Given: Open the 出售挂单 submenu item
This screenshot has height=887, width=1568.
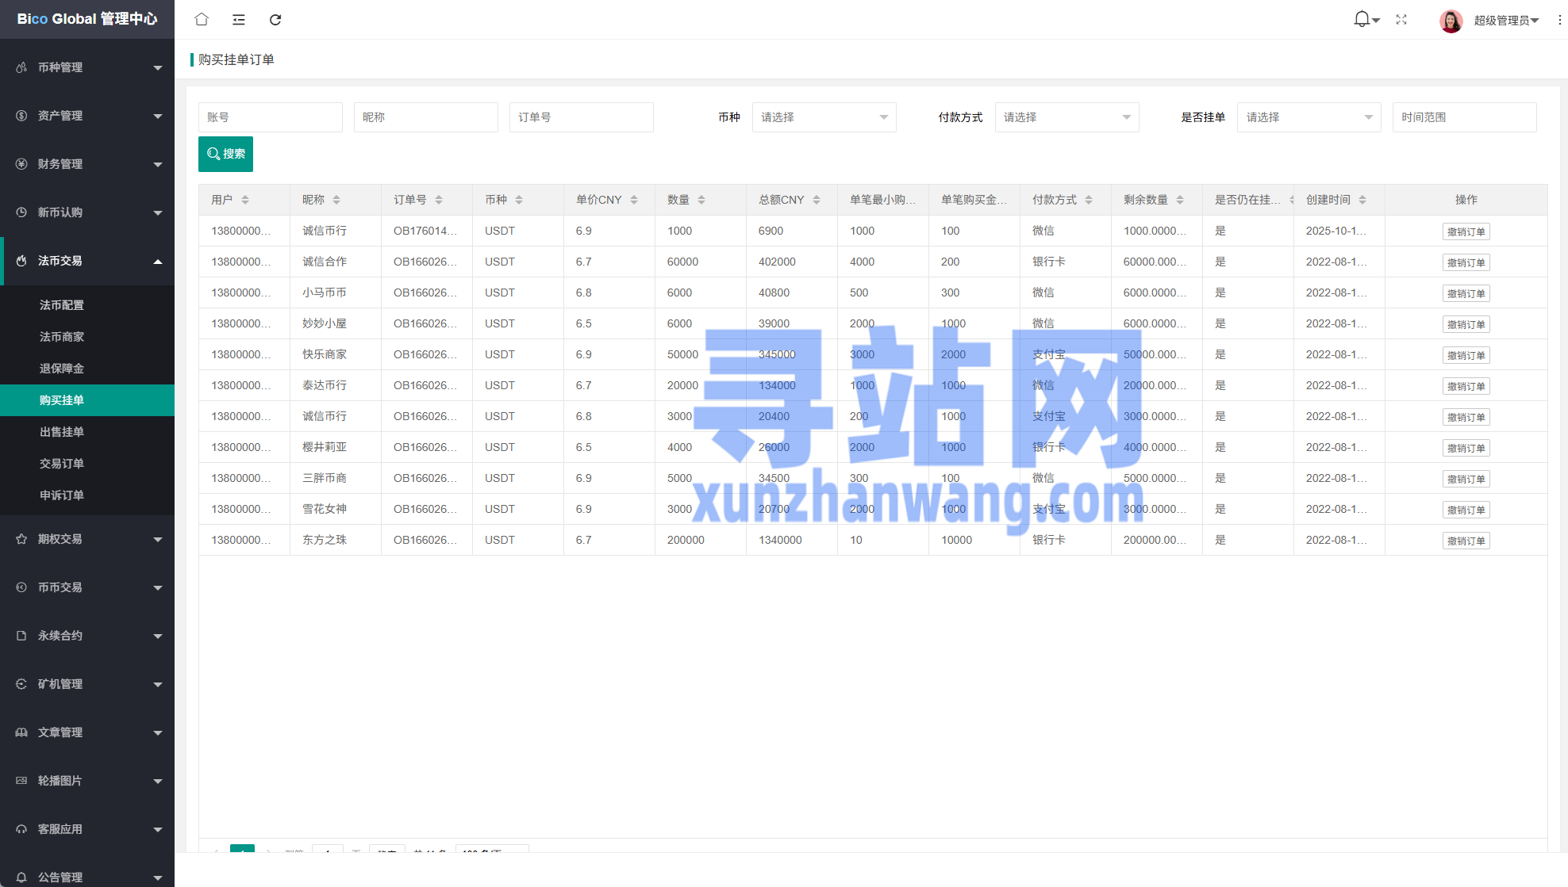Looking at the screenshot, I should coord(62,432).
